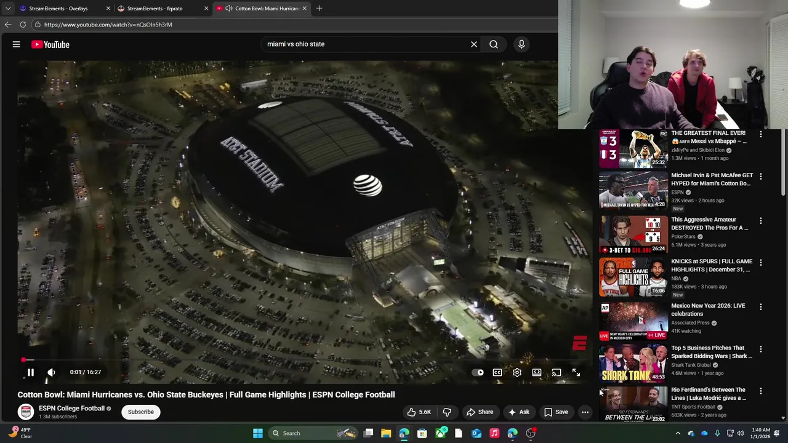Start voice search with the microphone
This screenshot has width=788, height=443.
pos(521,44)
